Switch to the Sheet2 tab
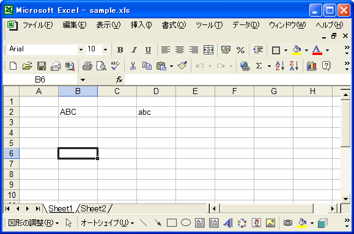 pos(94,208)
